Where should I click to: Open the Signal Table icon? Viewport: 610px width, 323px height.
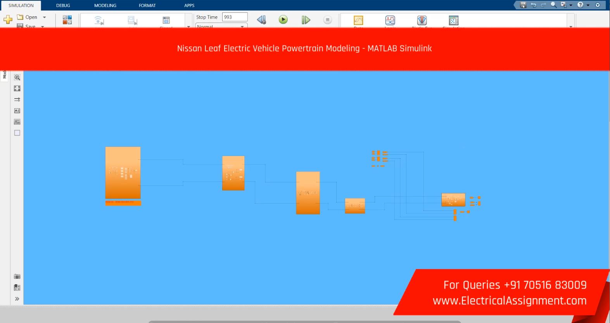click(166, 21)
